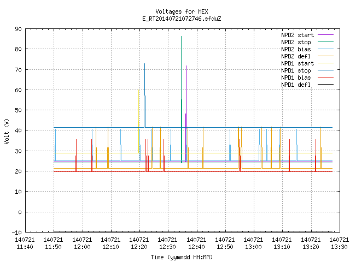Click the x-axis tick label 12:00
This screenshot has width=350, height=262.
(x=82, y=247)
